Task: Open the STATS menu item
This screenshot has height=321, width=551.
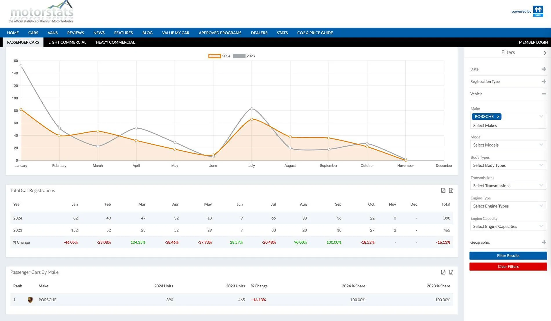Action: (282, 33)
